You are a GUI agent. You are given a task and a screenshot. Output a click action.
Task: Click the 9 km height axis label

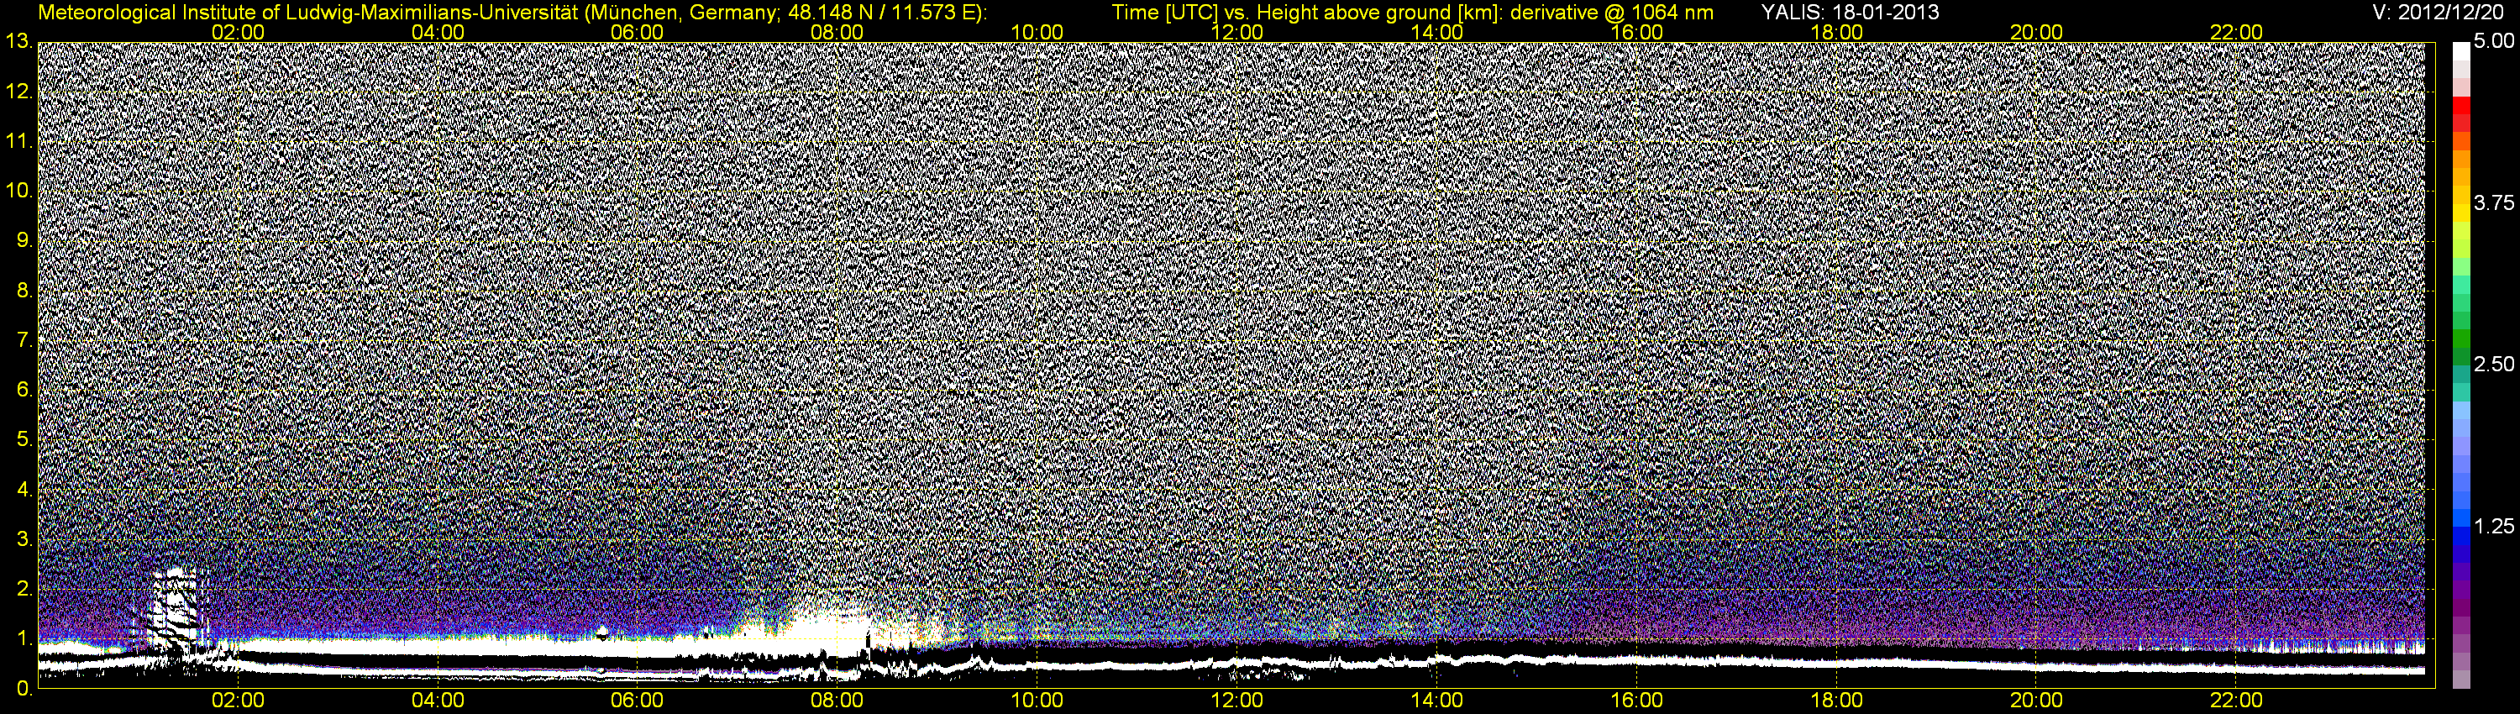[24, 240]
